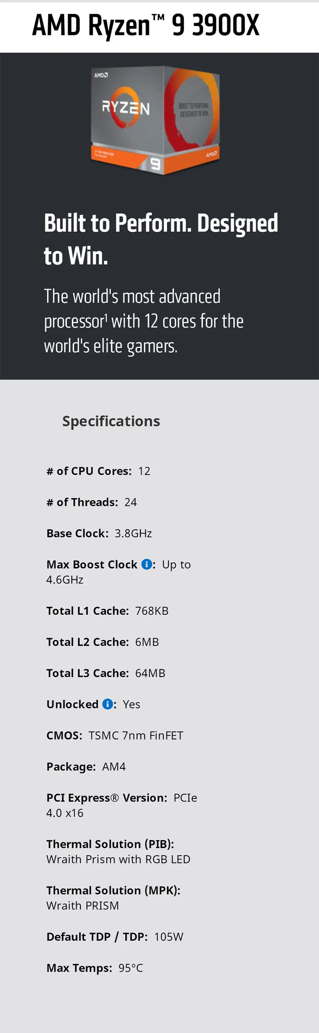This screenshot has width=319, height=1033.
Task: Click the Thermal Solution (MPK) label
Action: 113,890
